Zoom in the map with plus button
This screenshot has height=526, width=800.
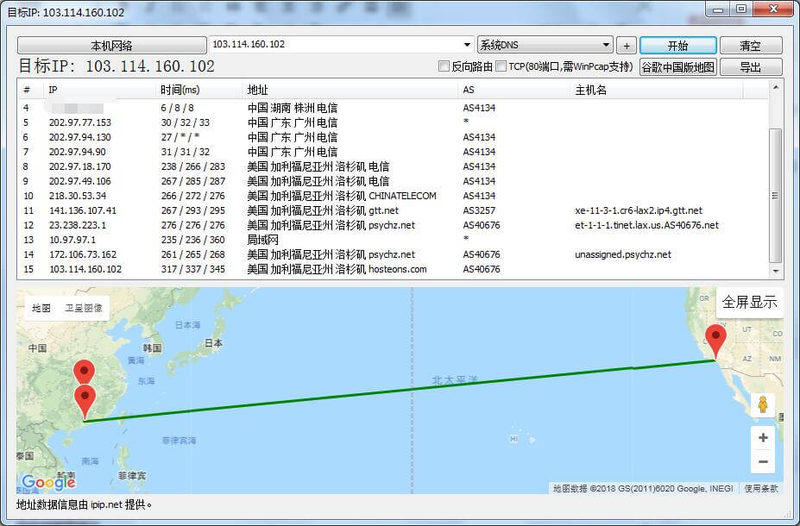(x=762, y=438)
